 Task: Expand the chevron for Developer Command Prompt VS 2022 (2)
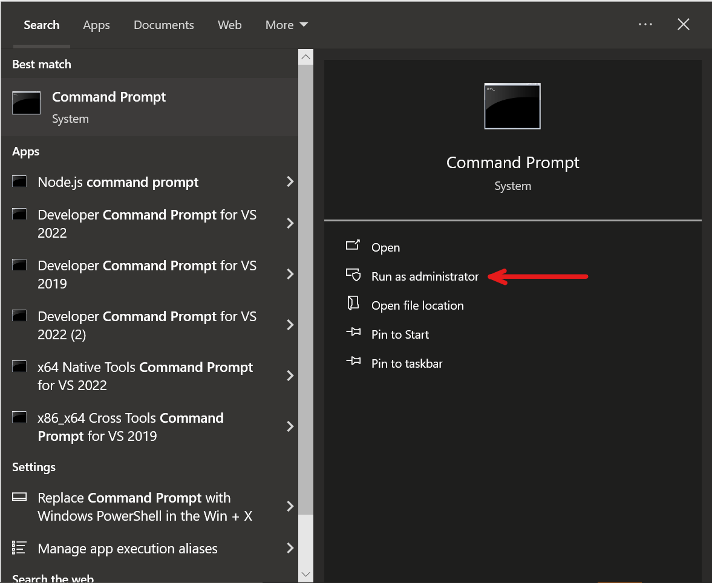(290, 325)
